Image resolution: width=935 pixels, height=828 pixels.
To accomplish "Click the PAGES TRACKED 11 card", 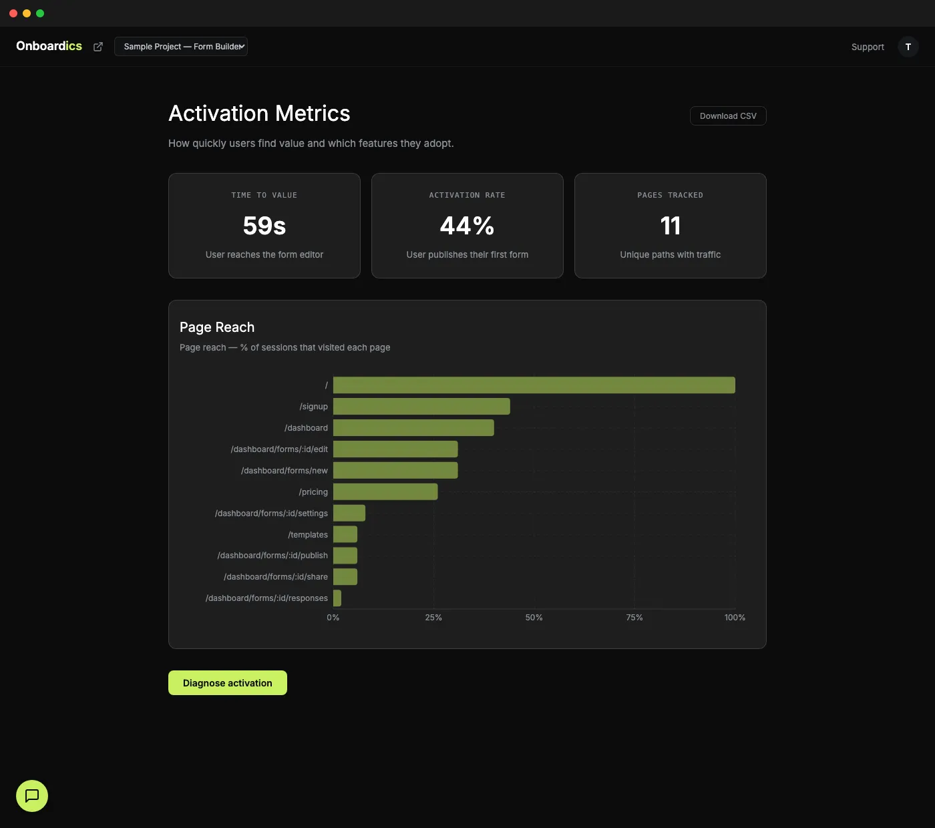I will click(670, 226).
